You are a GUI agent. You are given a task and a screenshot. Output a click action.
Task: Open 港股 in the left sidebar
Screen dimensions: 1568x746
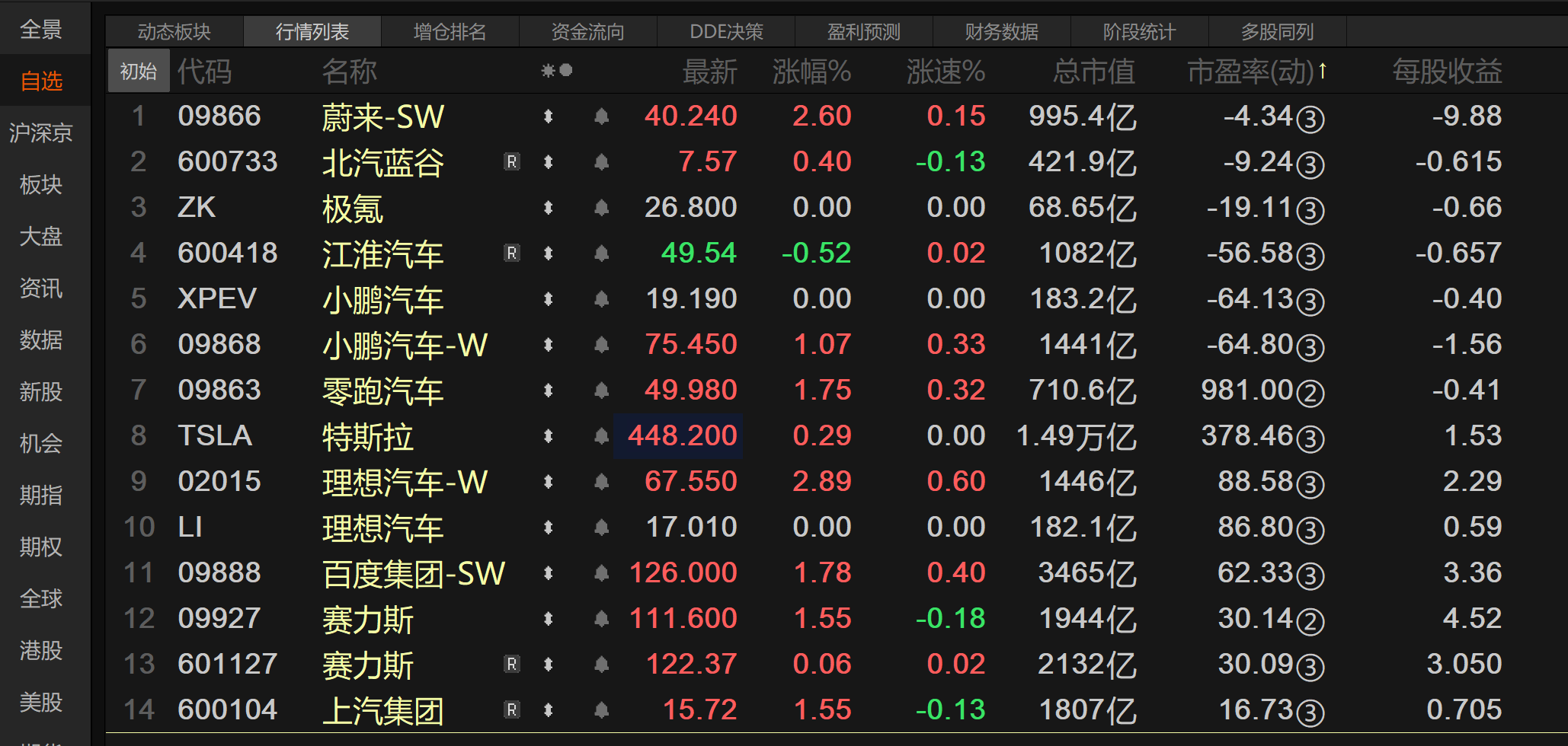[41, 651]
